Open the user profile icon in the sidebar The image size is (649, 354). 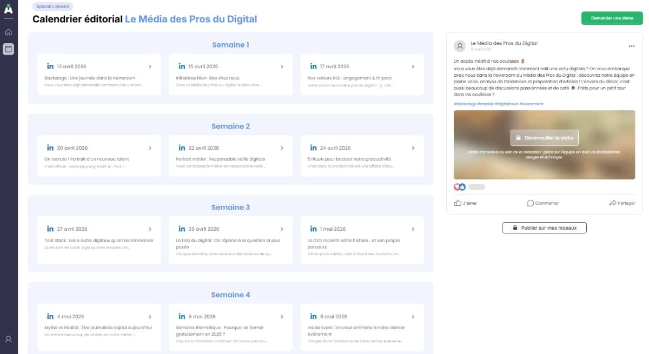8,339
